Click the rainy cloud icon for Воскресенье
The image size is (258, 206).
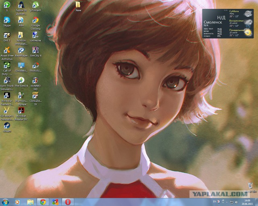[x=248, y=23]
